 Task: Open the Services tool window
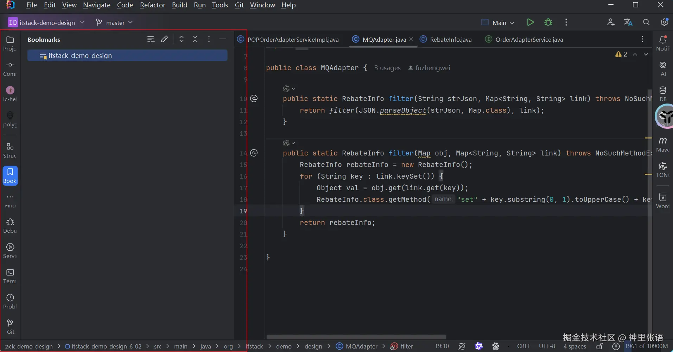10,251
